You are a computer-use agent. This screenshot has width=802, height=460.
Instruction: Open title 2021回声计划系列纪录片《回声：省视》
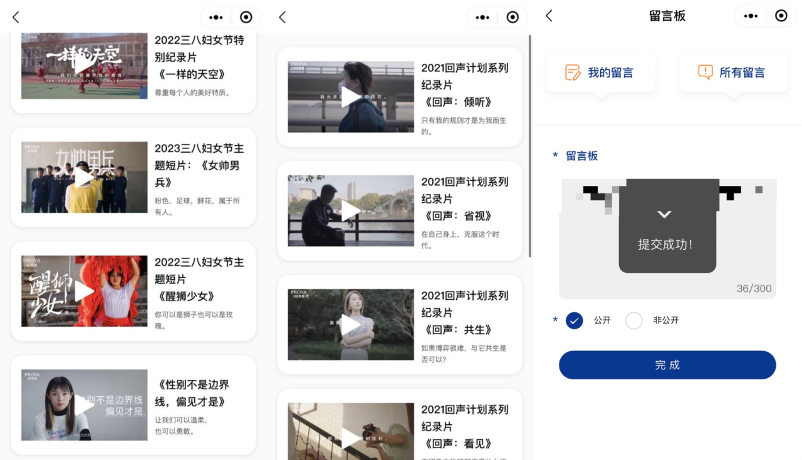pyautogui.click(x=465, y=199)
